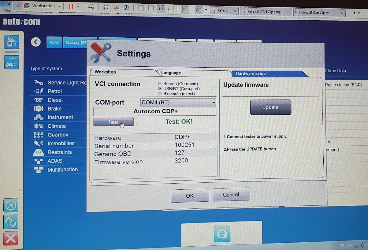Screen dimensions: 368x250
Task: Switch to the Language tab
Action: pyautogui.click(x=171, y=73)
